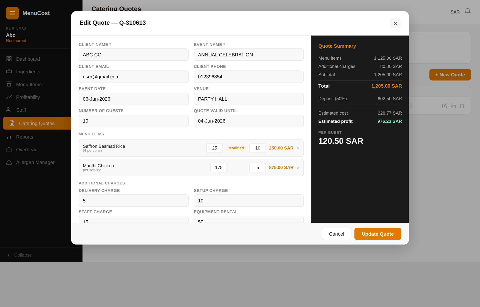Click the Allergen Manager warning icon
This screenshot has width=480, height=307.
pyautogui.click(x=9, y=162)
